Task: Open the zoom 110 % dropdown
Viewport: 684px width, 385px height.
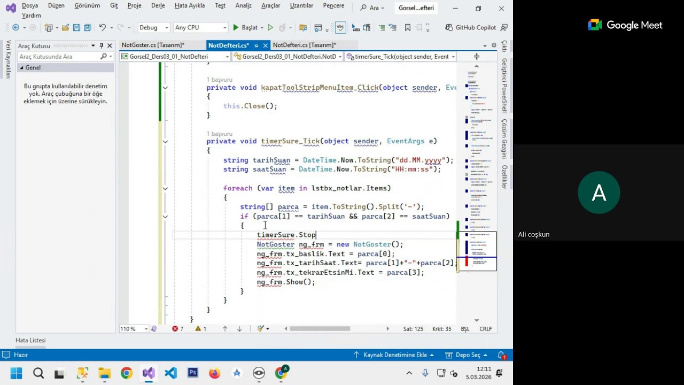Action: (134, 329)
